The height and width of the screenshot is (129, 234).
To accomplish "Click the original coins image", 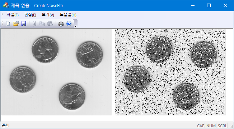I will coord(56,72).
